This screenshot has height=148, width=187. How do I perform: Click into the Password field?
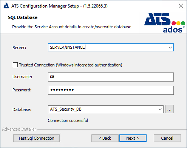pos(111,90)
